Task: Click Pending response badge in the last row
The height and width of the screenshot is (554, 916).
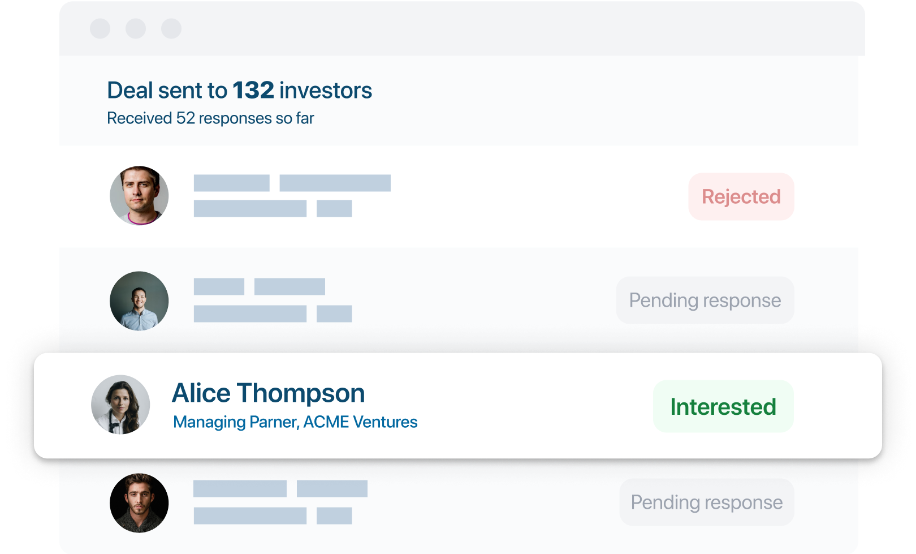Action: pos(706,503)
